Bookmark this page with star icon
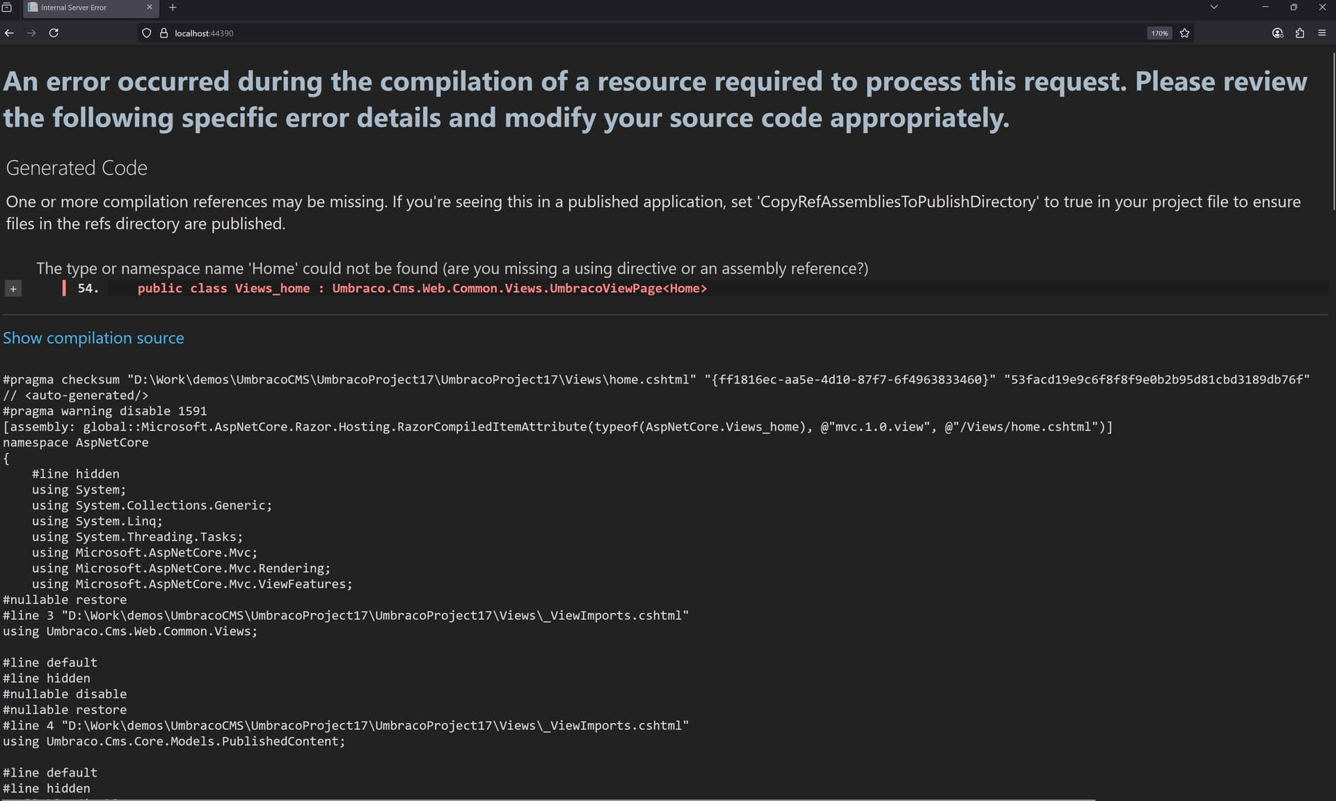Viewport: 1336px width, 801px height. (1184, 33)
